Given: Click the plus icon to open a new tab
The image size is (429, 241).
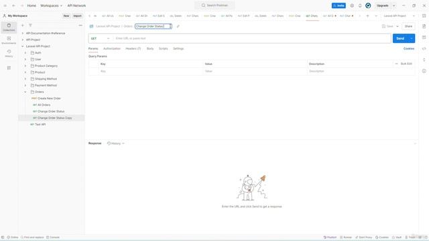Looking at the screenshot, I should [368, 16].
